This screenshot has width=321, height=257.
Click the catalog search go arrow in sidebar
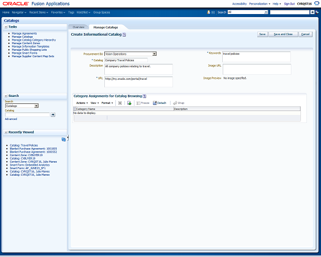pyautogui.click(x=53, y=115)
